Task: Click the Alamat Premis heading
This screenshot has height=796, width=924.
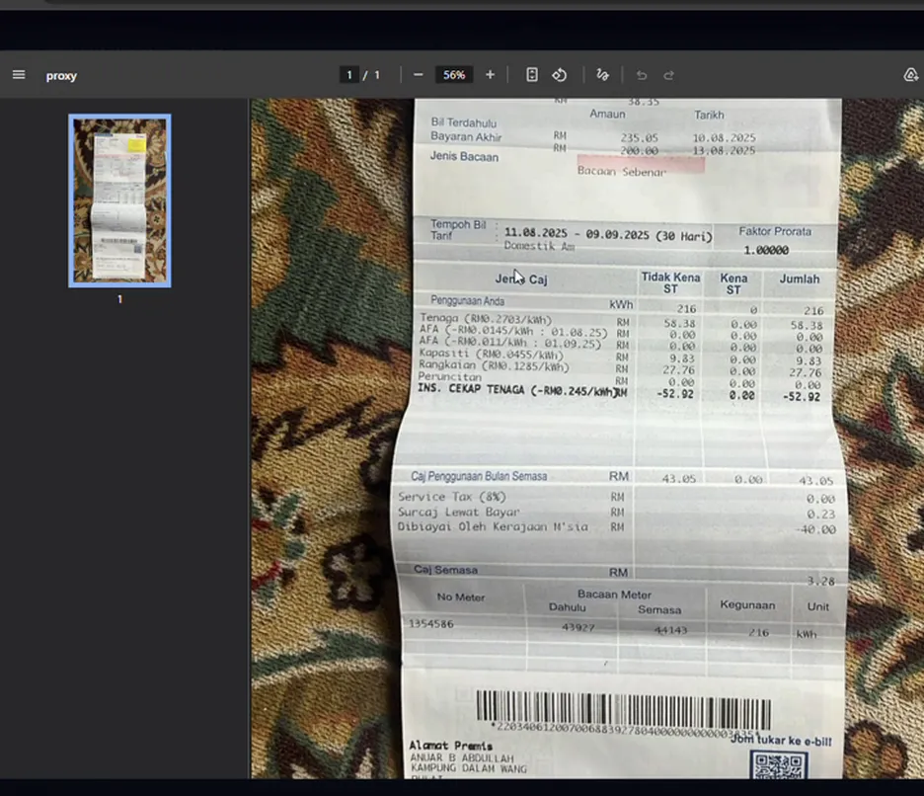Action: 449,746
